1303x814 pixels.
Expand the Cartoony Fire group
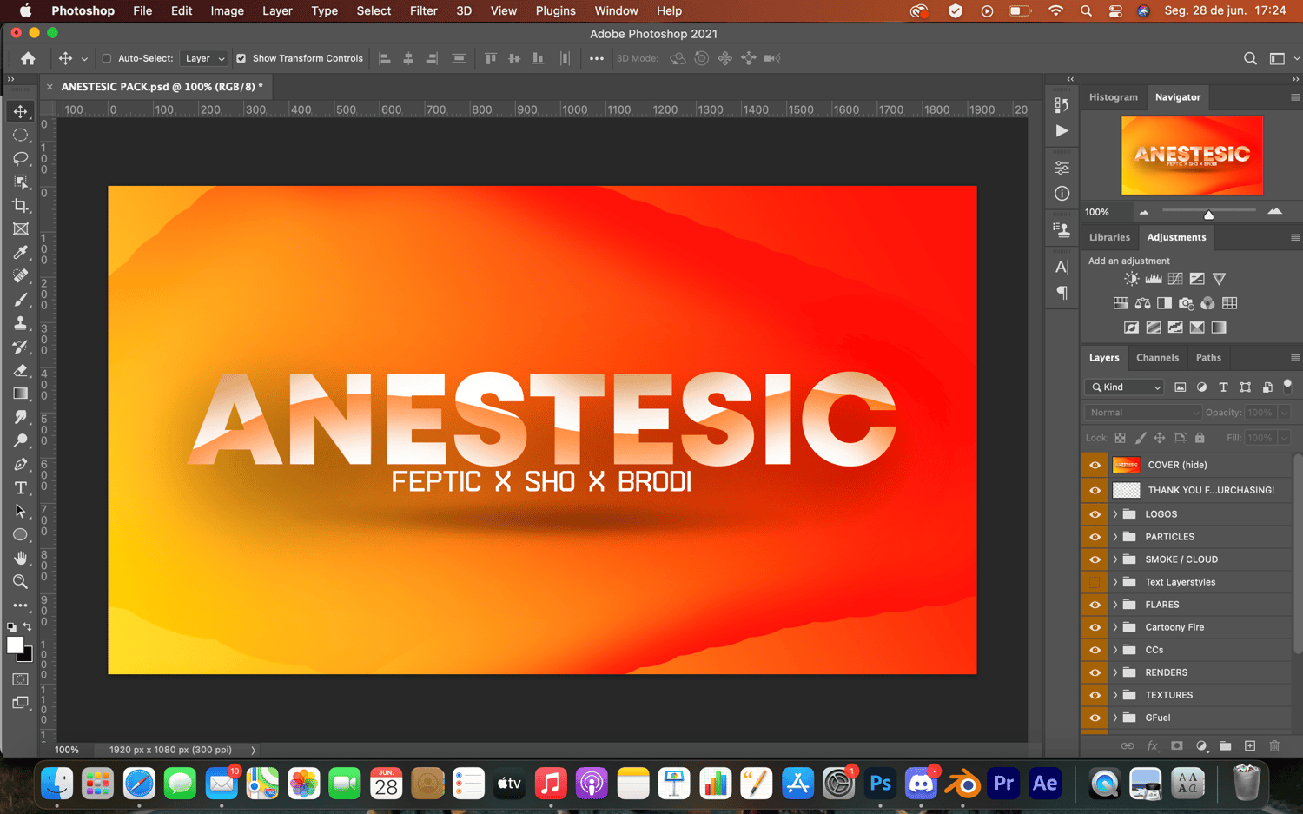(x=1115, y=627)
